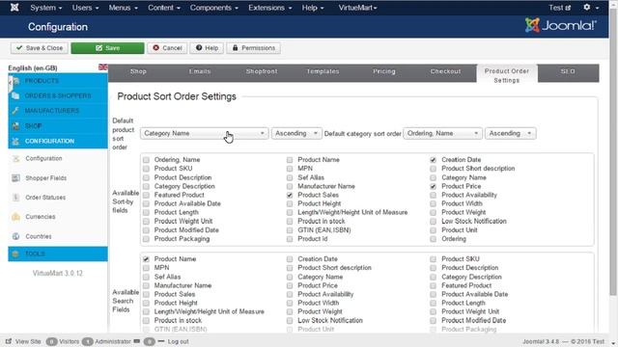Screen dimensions: 618x347
Task: Open product sort direction Ascending dropdown
Action: 296,133
